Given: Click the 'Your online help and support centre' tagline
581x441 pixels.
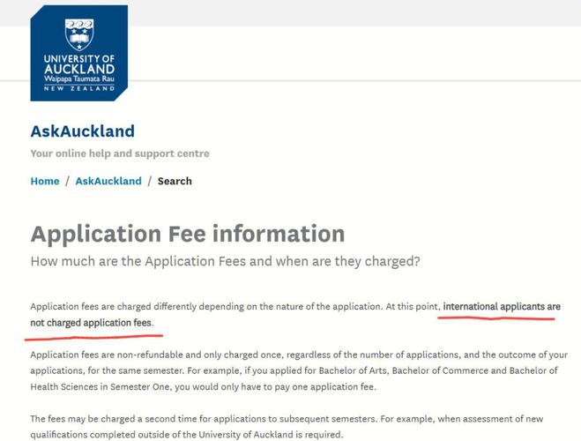Looking at the screenshot, I should [120, 153].
